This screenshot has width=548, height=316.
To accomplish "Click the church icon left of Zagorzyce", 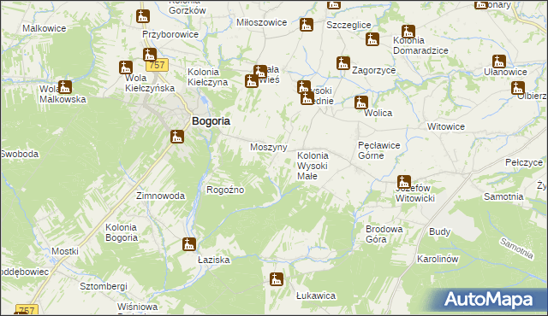I will pyautogui.click(x=343, y=63).
